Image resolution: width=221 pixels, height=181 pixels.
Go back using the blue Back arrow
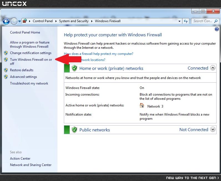[6, 21]
